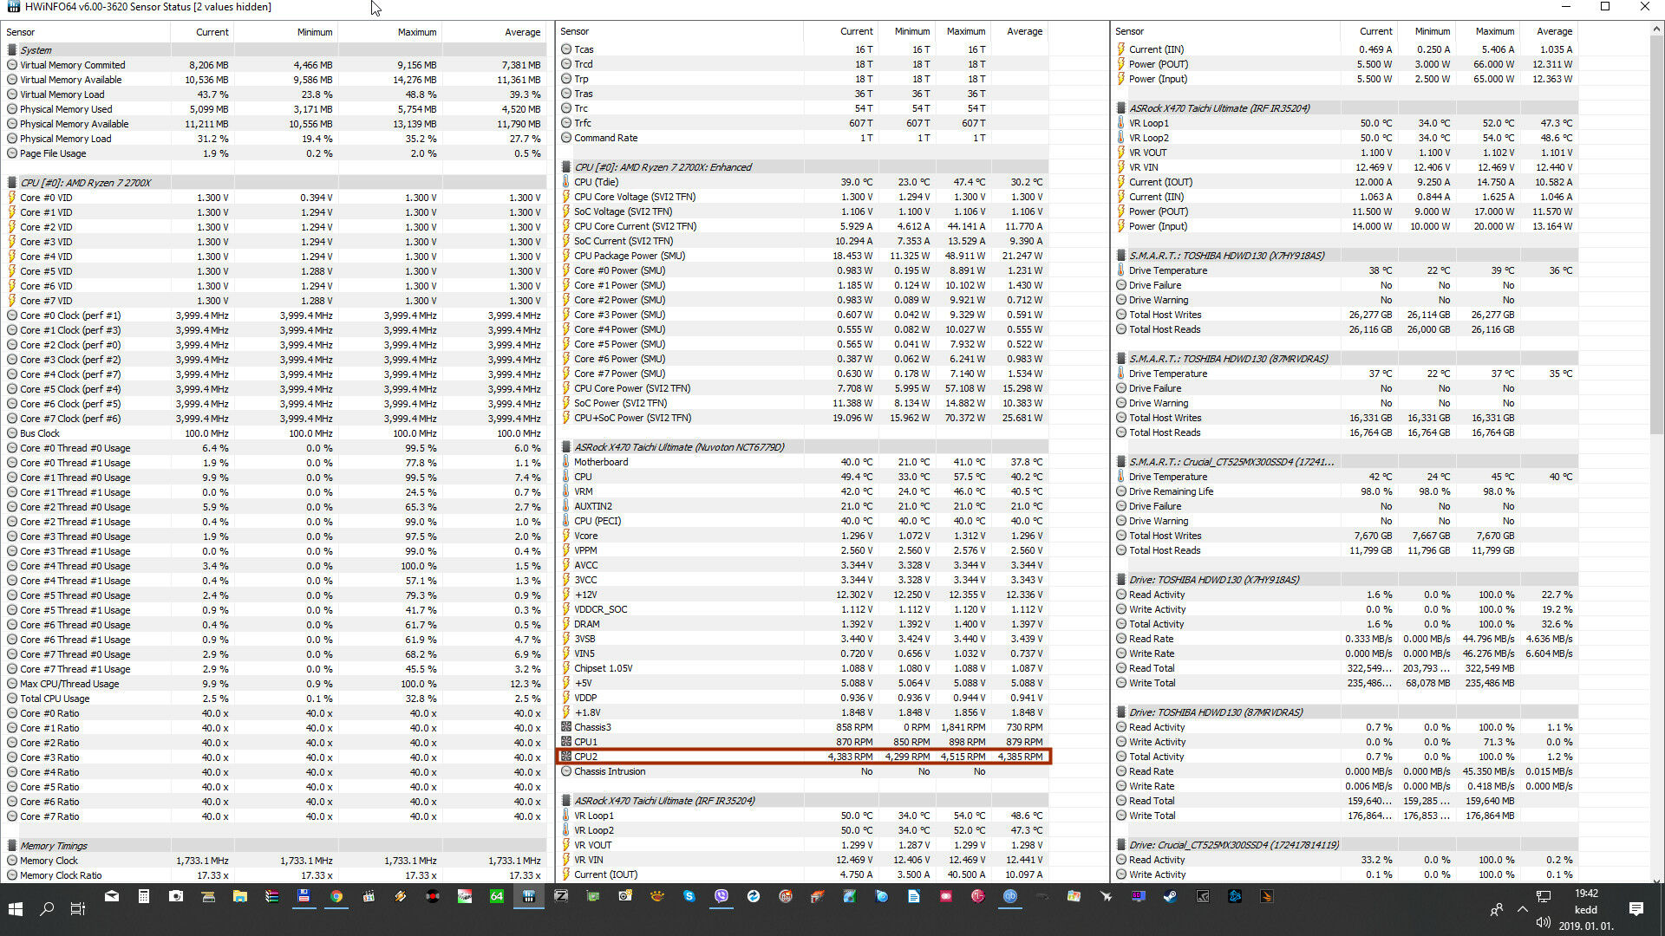Open the Action Center notifications
This screenshot has width=1665, height=936.
click(x=1636, y=909)
